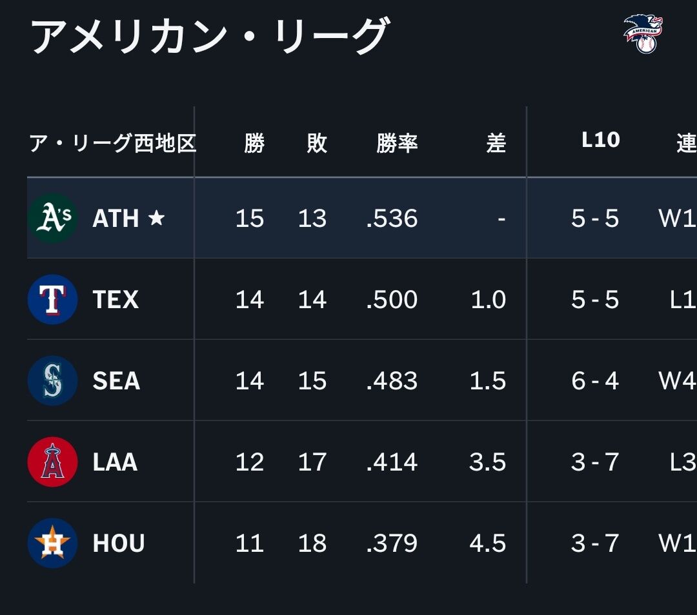Select the Houston Astros logo

[52, 543]
